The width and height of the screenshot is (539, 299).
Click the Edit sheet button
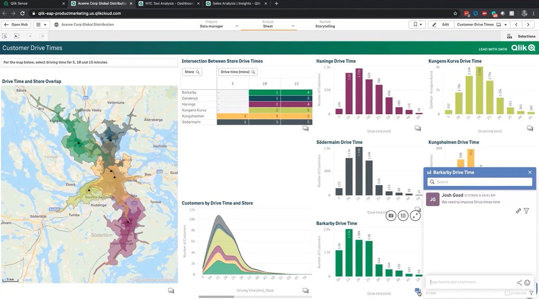pyautogui.click(x=440, y=25)
